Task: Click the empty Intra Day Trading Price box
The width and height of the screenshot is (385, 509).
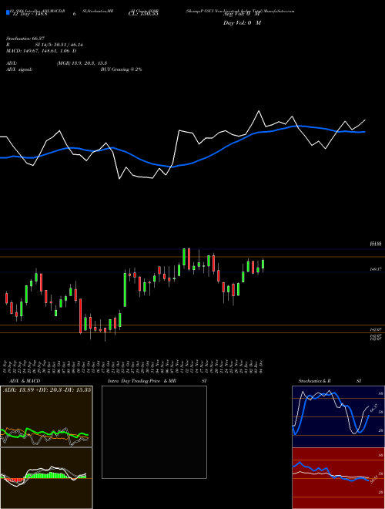Action: (x=154, y=432)
